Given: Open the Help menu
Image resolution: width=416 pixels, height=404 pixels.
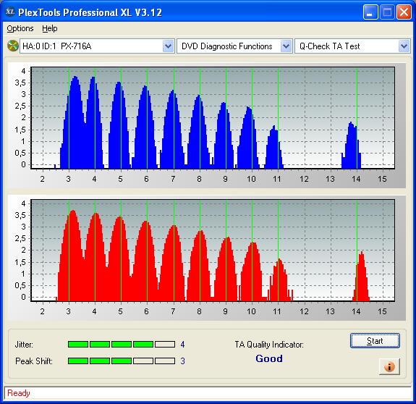Looking at the screenshot, I should (50, 28).
